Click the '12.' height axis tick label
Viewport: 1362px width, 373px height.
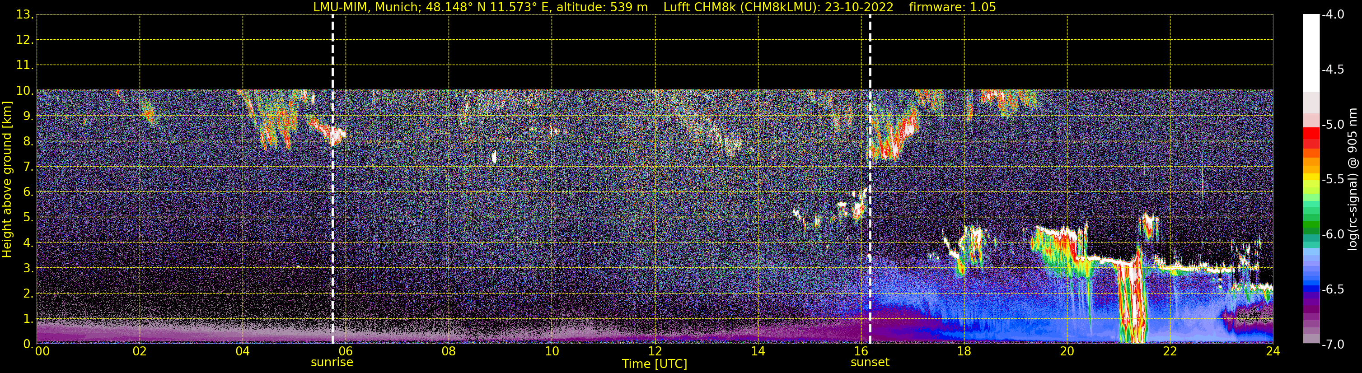click(24, 40)
